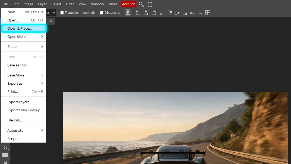Screen dimensions: 291x164
Task: Align vertical centers icon
Action: pos(177,13)
